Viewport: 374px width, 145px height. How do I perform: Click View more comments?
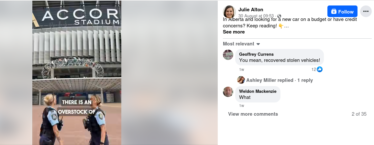pyautogui.click(x=253, y=114)
